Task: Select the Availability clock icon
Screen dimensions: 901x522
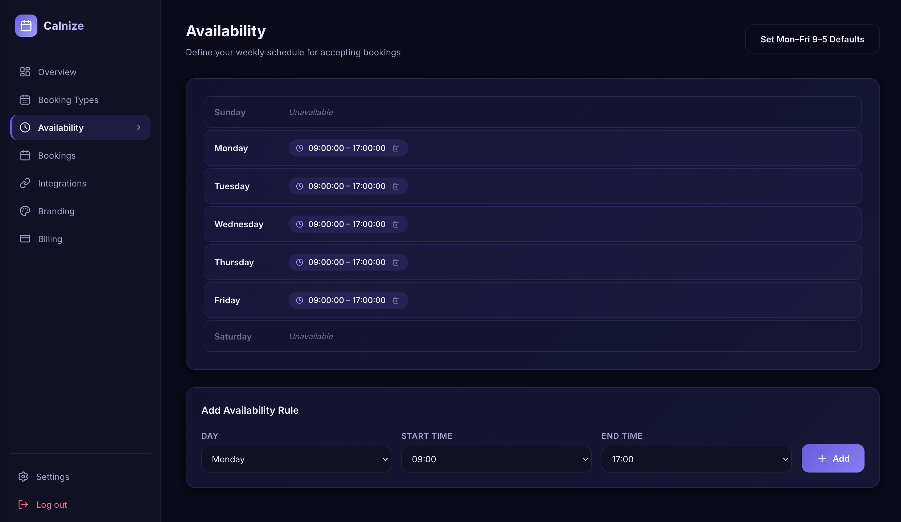Action: pyautogui.click(x=25, y=127)
